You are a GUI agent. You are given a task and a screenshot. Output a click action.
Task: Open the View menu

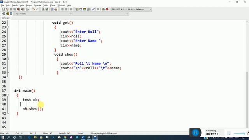pyautogui.click(x=22, y=5)
